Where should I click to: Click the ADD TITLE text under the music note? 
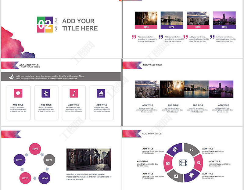[x=74, y=105]
